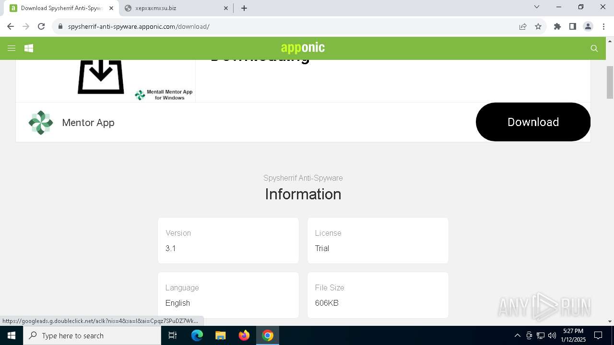
Task: Click the scrollbar down arrow
Action: [610, 322]
